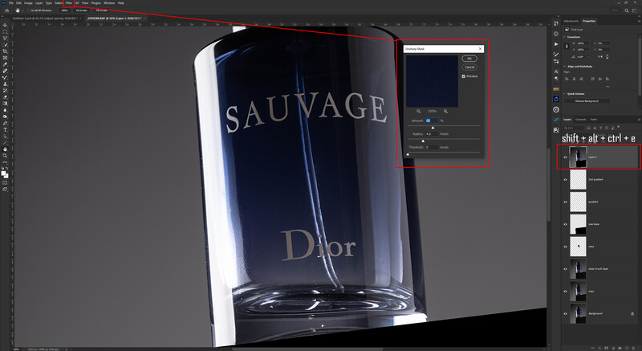Click the Amount input field
The height and width of the screenshot is (351, 642).
pyautogui.click(x=432, y=120)
